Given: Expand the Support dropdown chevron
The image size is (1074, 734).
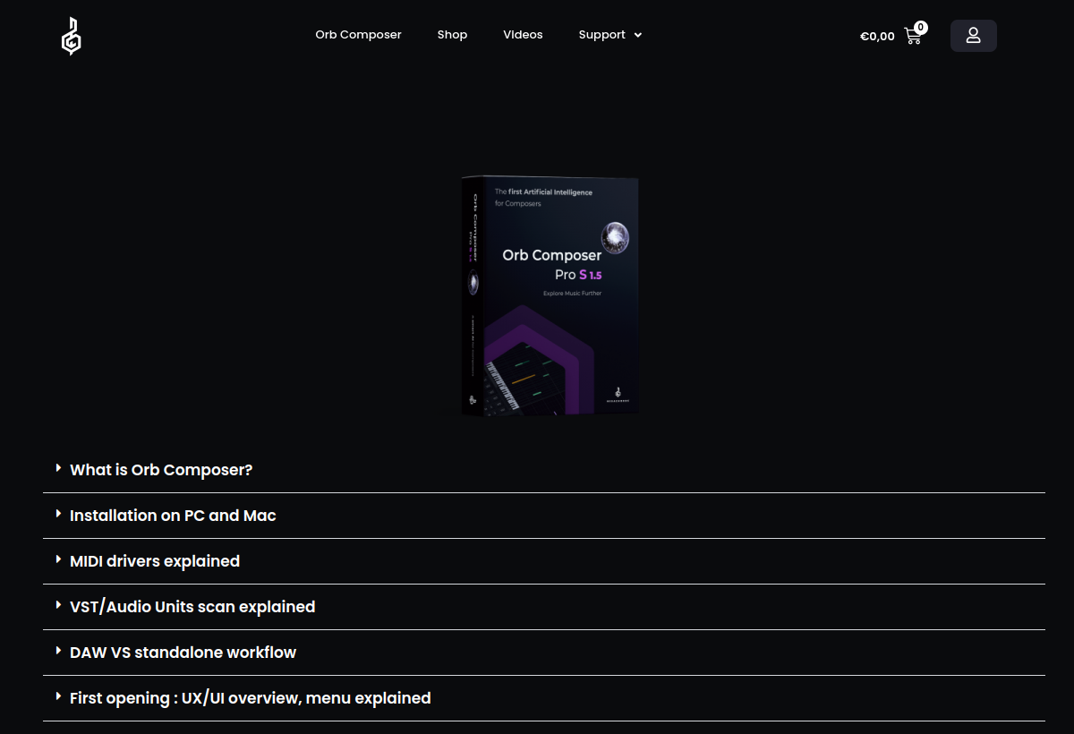Looking at the screenshot, I should 638,35.
